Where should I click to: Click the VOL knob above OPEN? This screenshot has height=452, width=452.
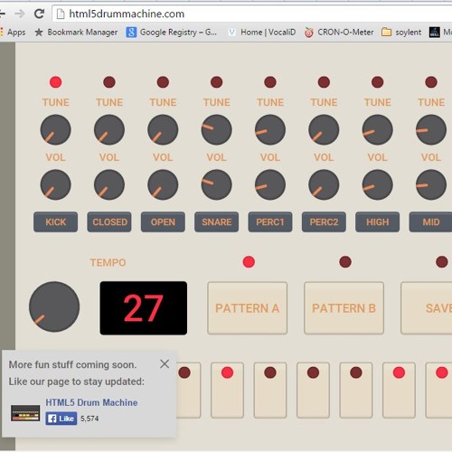[x=163, y=184]
